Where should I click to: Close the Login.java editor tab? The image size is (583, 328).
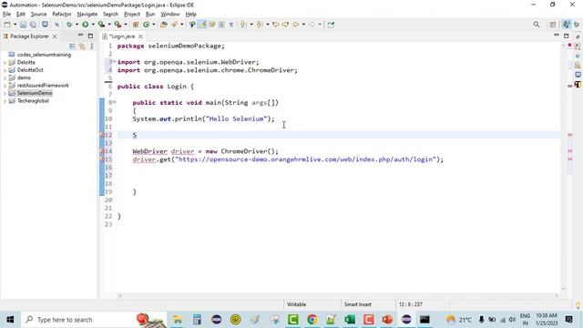click(140, 36)
